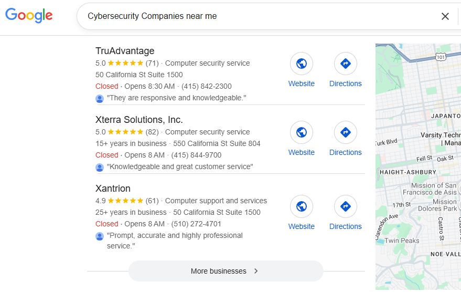Get directions to TruAdvantage
Viewport: 461px width, 292px height.
tap(346, 64)
